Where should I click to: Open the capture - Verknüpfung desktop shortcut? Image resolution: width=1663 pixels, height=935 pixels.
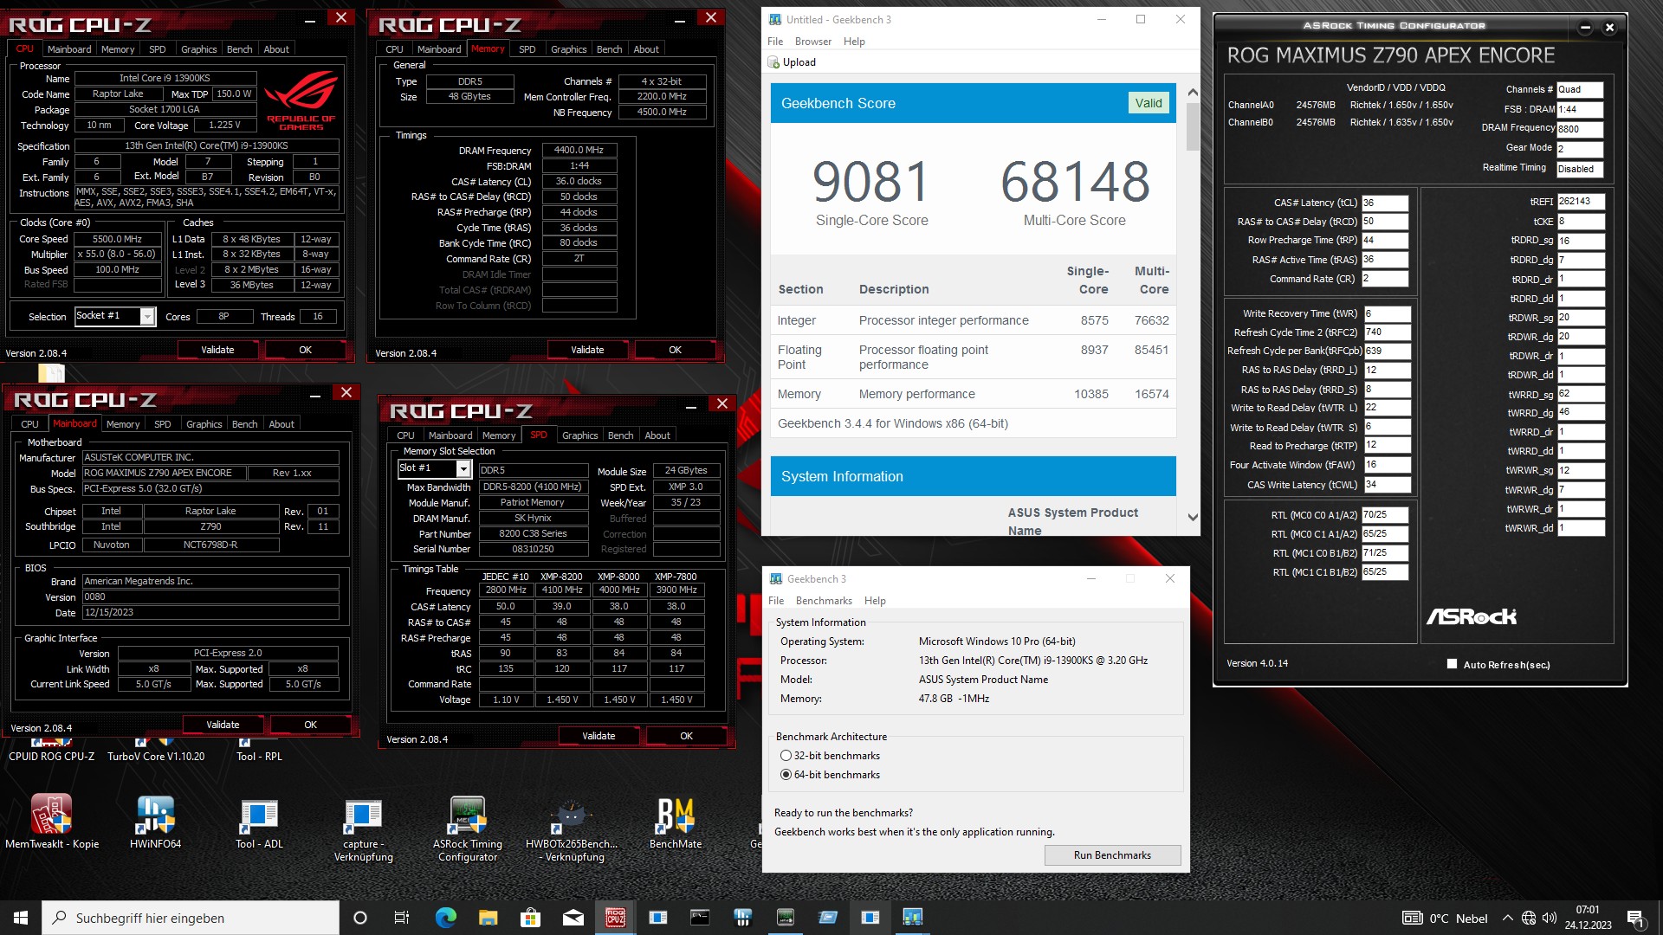(x=364, y=829)
